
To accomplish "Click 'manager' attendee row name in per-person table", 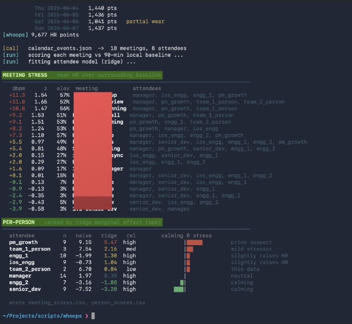I will [x=20, y=276].
